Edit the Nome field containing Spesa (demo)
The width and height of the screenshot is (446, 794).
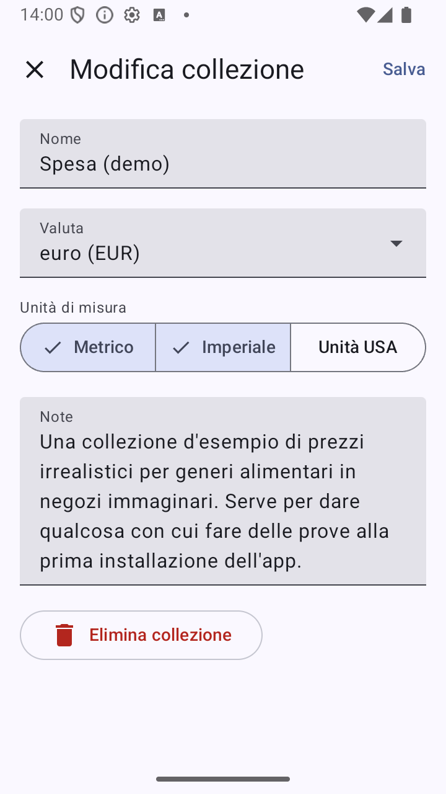[223, 154]
